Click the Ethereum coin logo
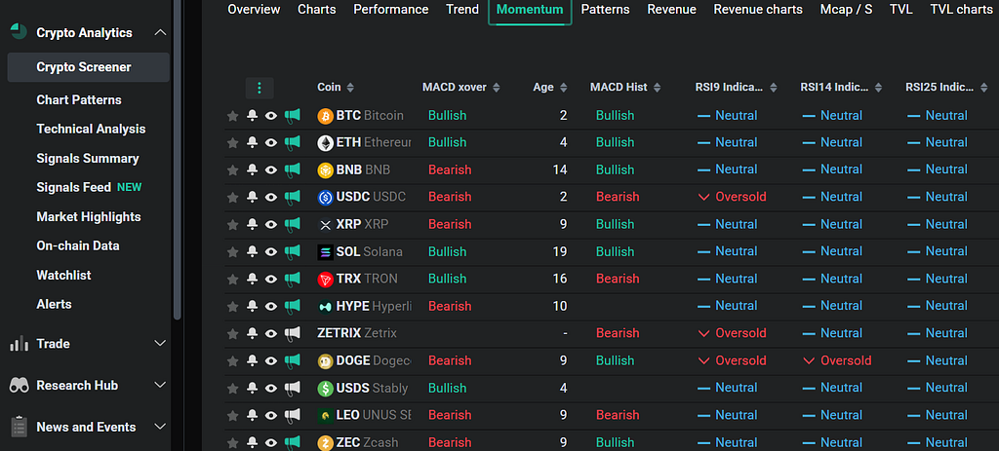999x451 pixels. [326, 142]
